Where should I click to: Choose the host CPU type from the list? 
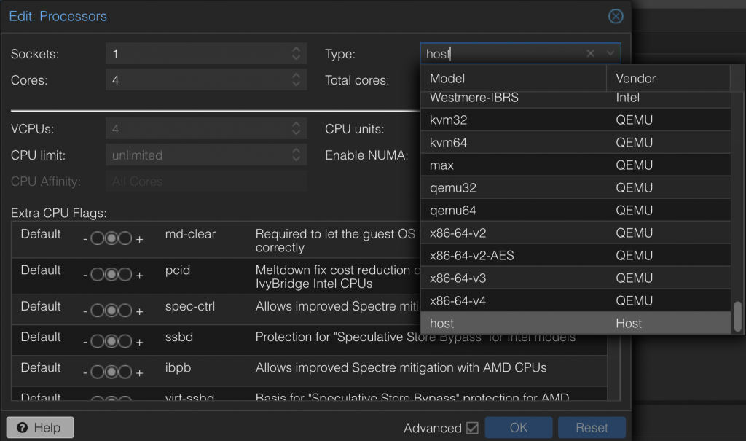[576, 323]
